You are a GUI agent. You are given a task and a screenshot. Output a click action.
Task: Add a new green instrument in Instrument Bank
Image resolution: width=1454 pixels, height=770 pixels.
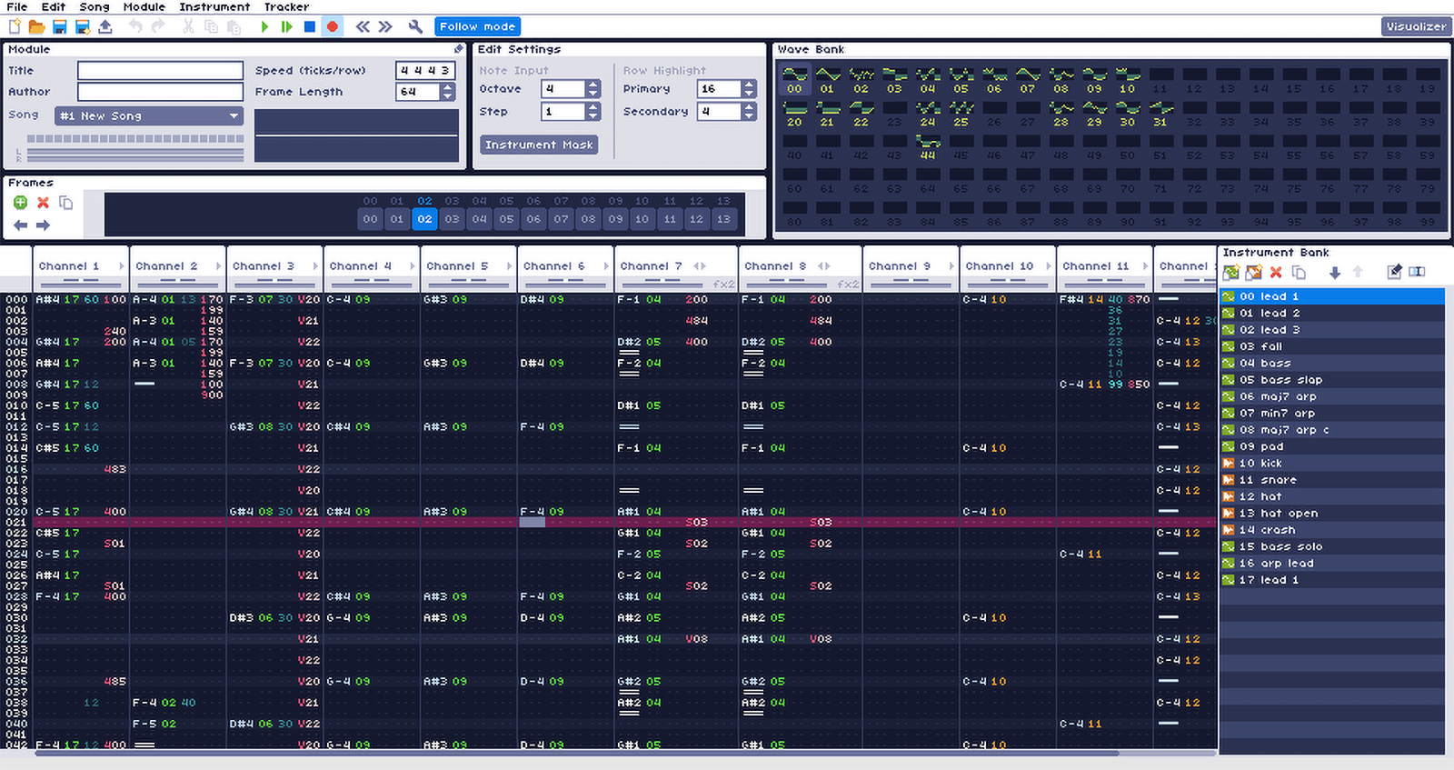(x=1231, y=272)
